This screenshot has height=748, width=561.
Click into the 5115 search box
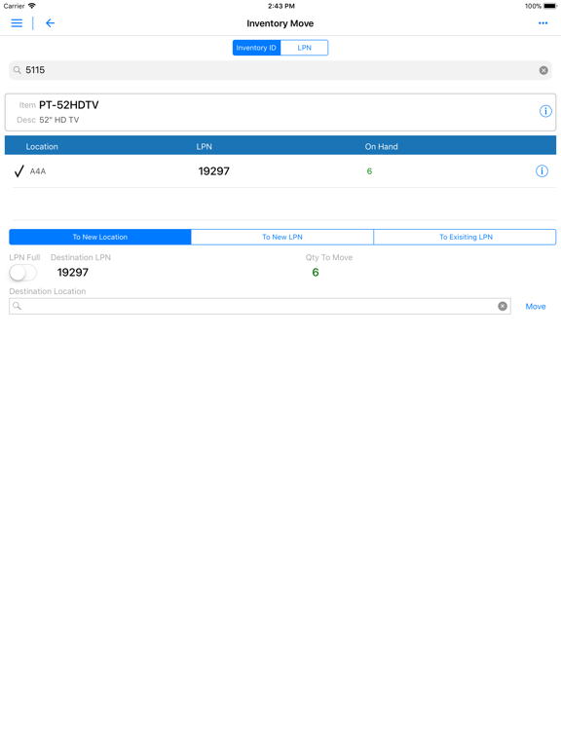[x=280, y=70]
